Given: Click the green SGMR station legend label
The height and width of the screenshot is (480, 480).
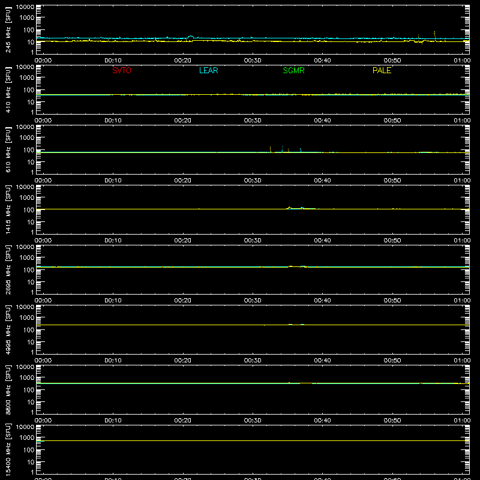Looking at the screenshot, I should 293,70.
